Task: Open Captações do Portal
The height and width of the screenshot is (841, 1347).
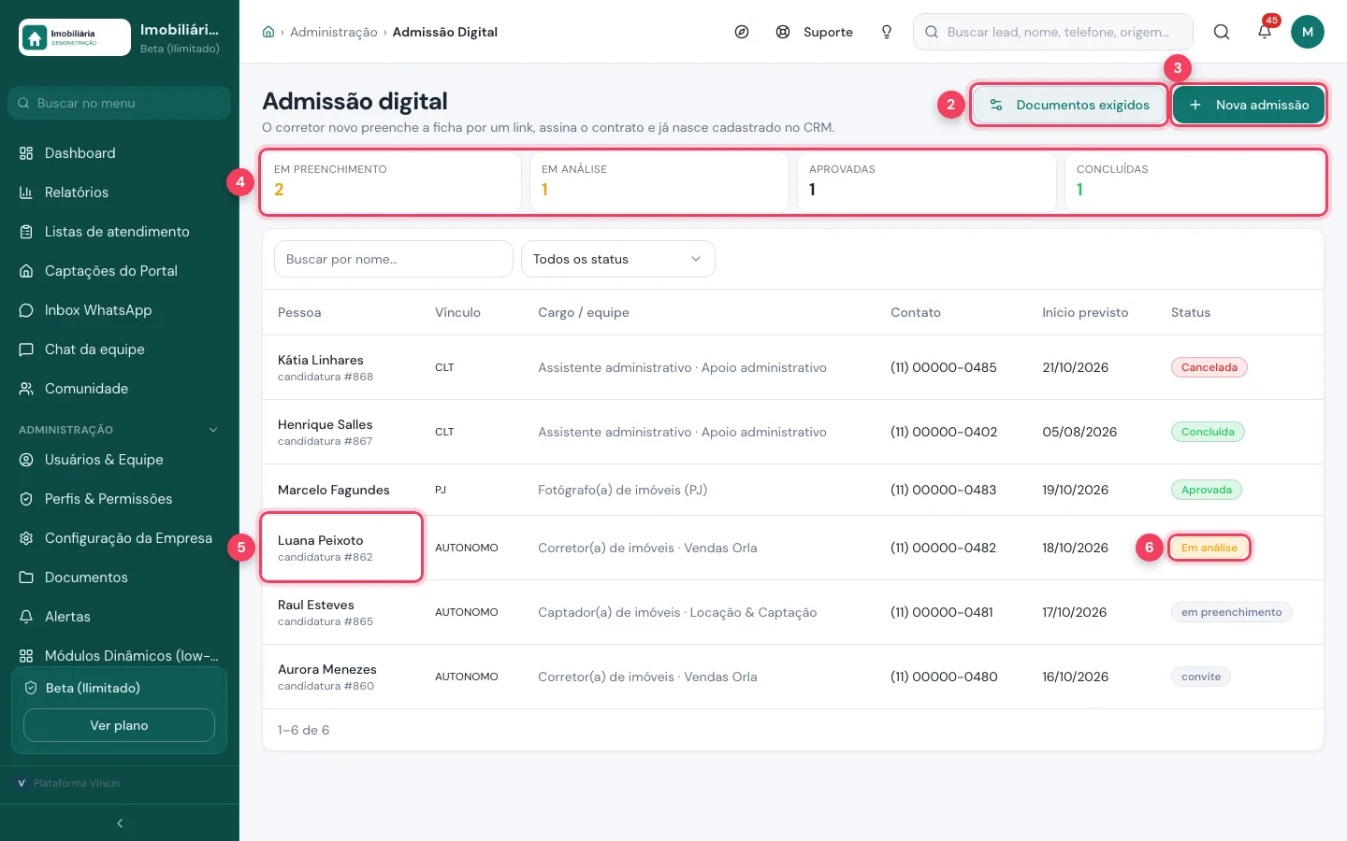Action: [x=120, y=271]
